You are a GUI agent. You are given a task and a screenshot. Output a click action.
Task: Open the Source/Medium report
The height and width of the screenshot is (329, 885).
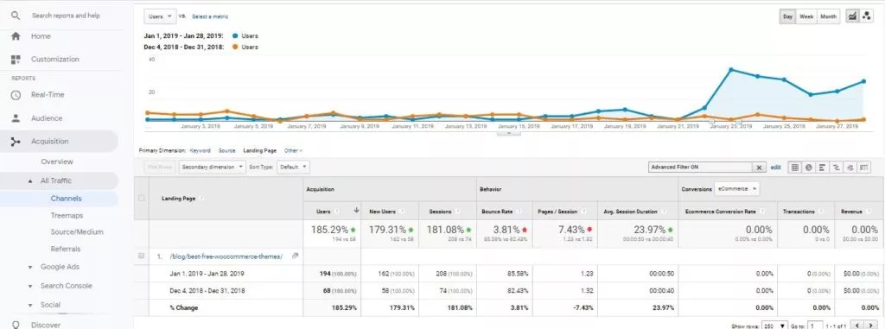[x=77, y=232]
